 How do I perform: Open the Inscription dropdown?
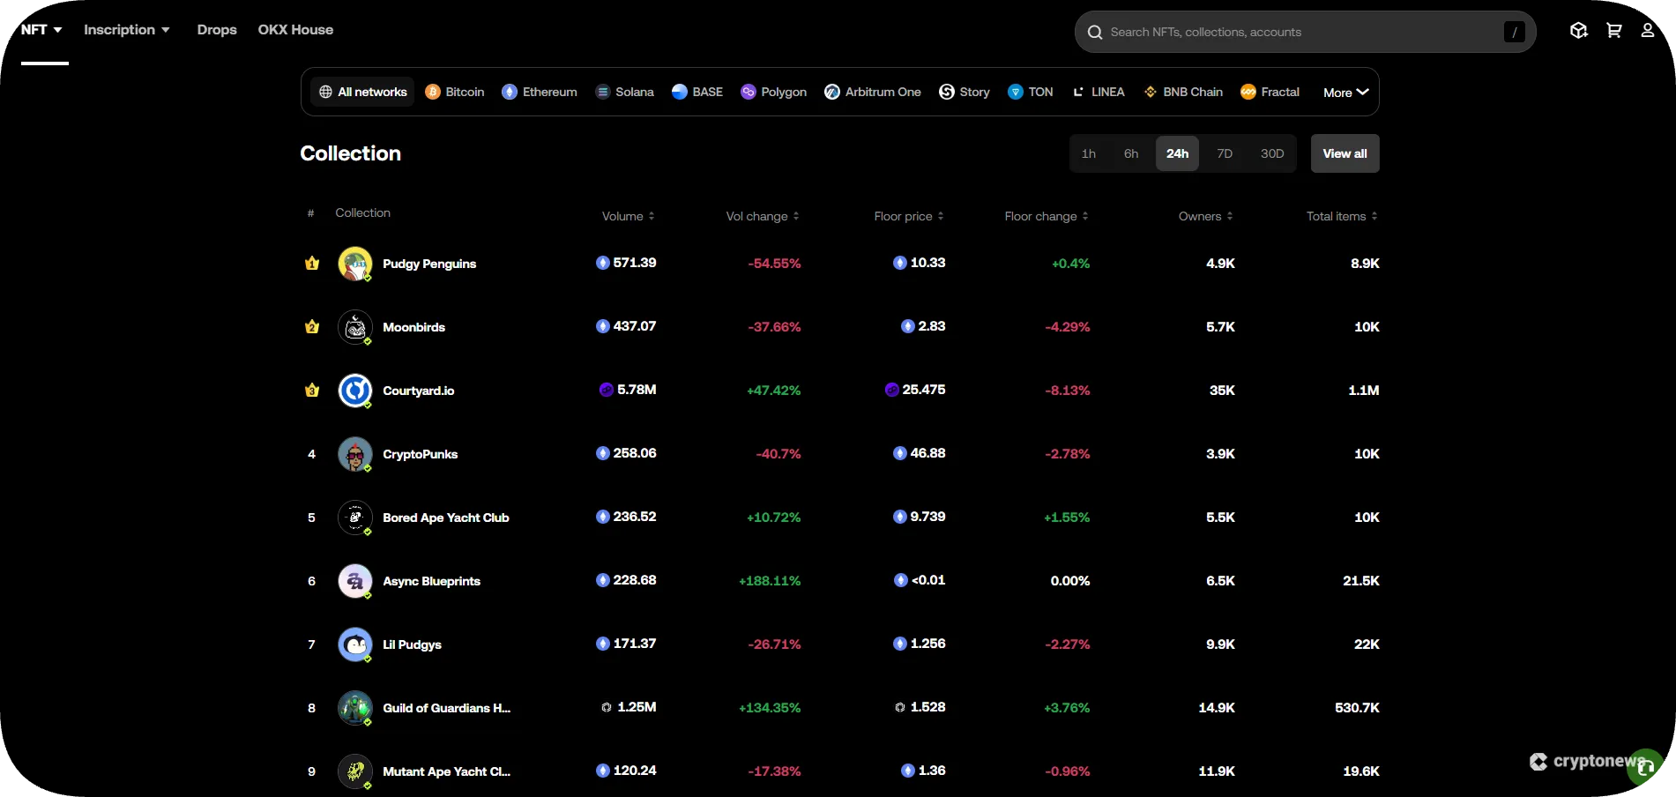point(126,29)
